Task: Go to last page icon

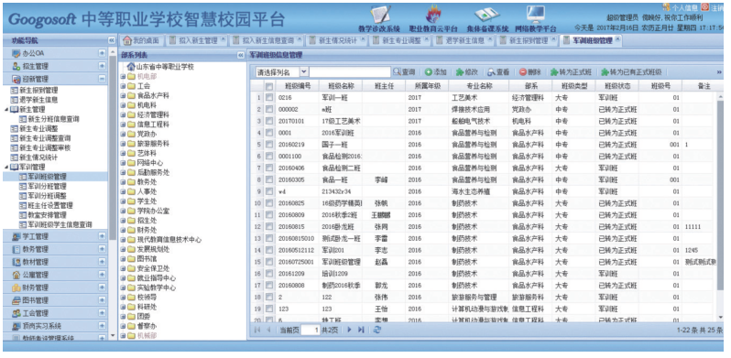Action: tap(361, 330)
